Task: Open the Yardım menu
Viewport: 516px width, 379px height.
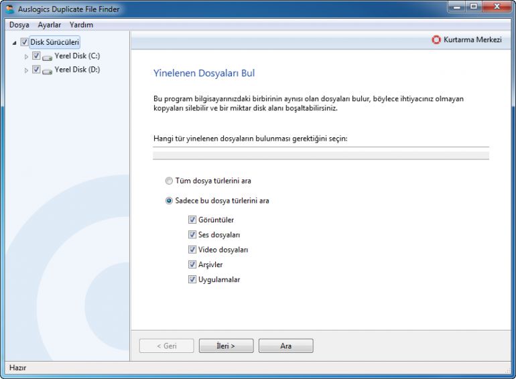Action: [x=81, y=25]
